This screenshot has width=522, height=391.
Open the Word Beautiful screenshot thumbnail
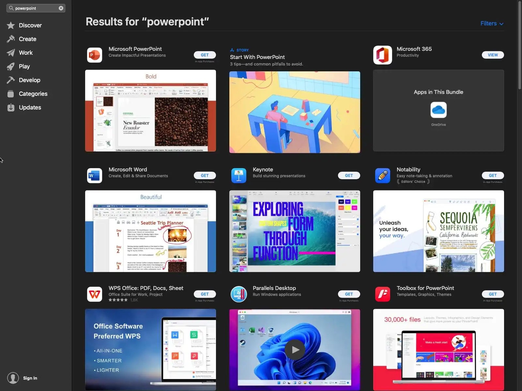(150, 231)
